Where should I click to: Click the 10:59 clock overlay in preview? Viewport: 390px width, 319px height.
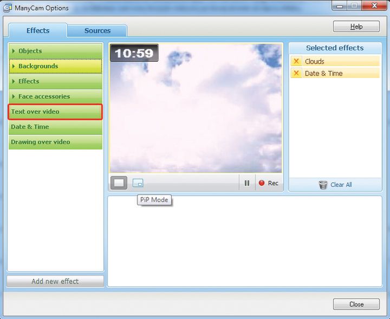[x=134, y=53]
